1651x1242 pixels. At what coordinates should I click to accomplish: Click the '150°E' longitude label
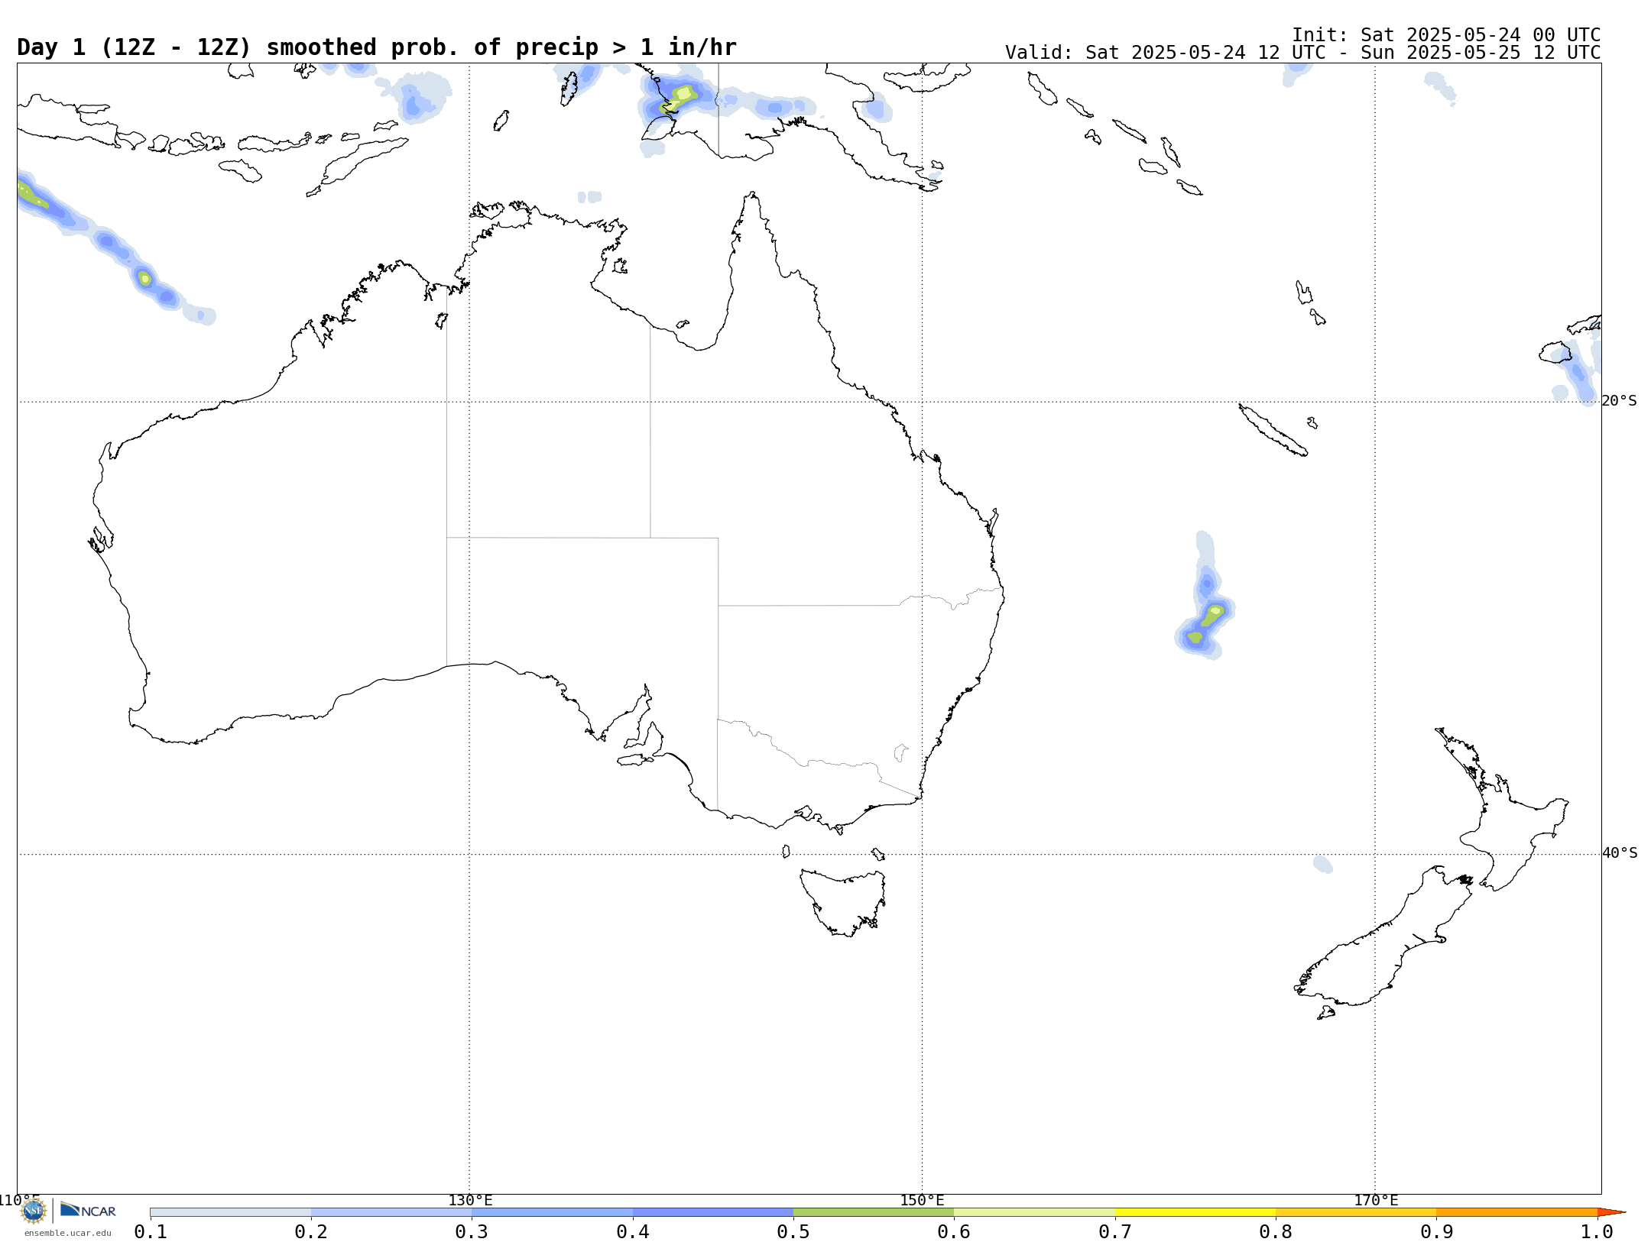[922, 1201]
